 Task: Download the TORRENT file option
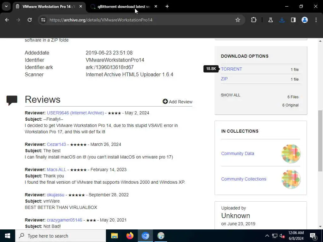click(x=231, y=69)
